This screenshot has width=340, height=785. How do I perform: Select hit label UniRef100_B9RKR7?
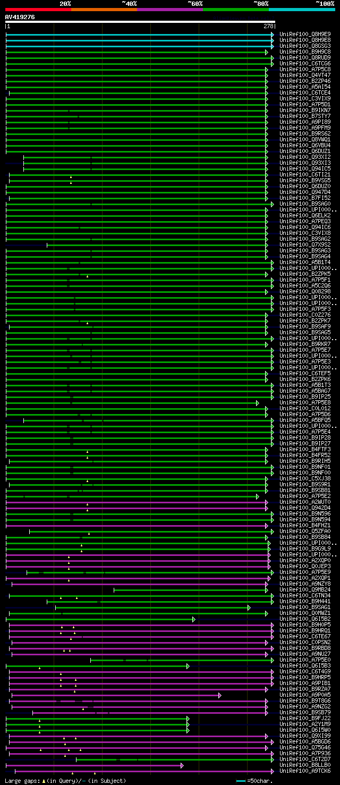(305, 344)
